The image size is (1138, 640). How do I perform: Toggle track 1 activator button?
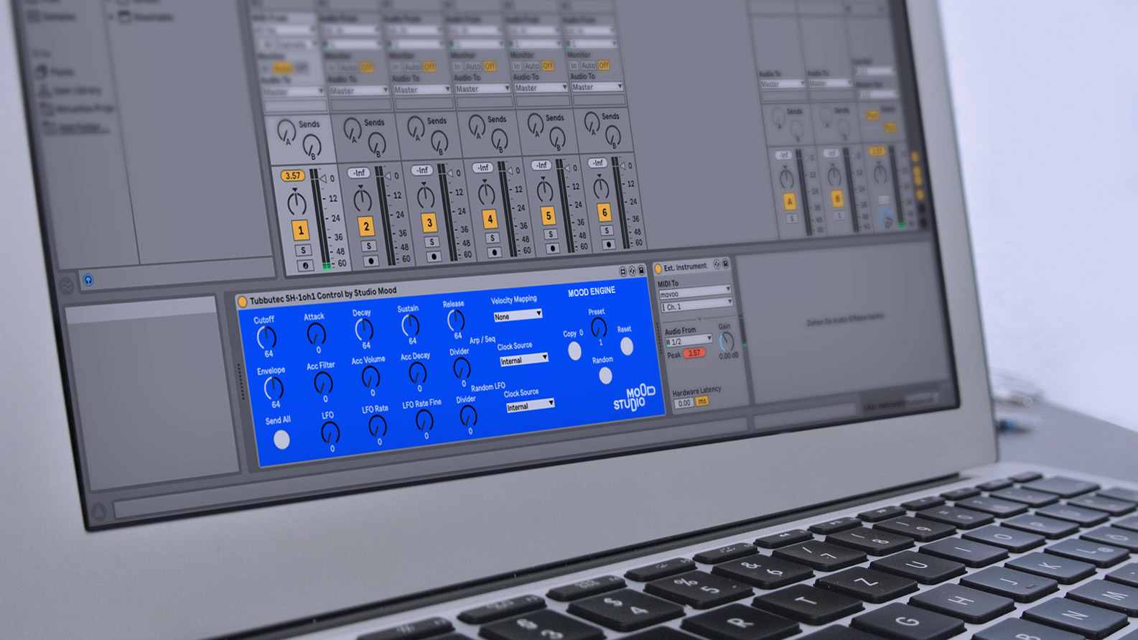tap(300, 230)
